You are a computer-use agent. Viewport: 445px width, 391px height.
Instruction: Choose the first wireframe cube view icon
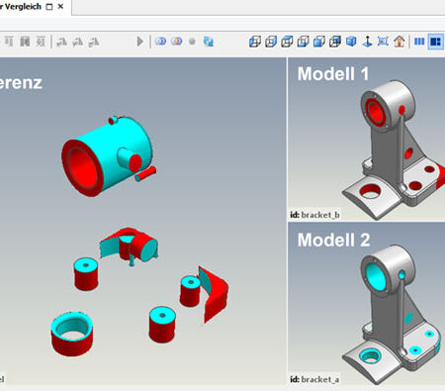[255, 42]
